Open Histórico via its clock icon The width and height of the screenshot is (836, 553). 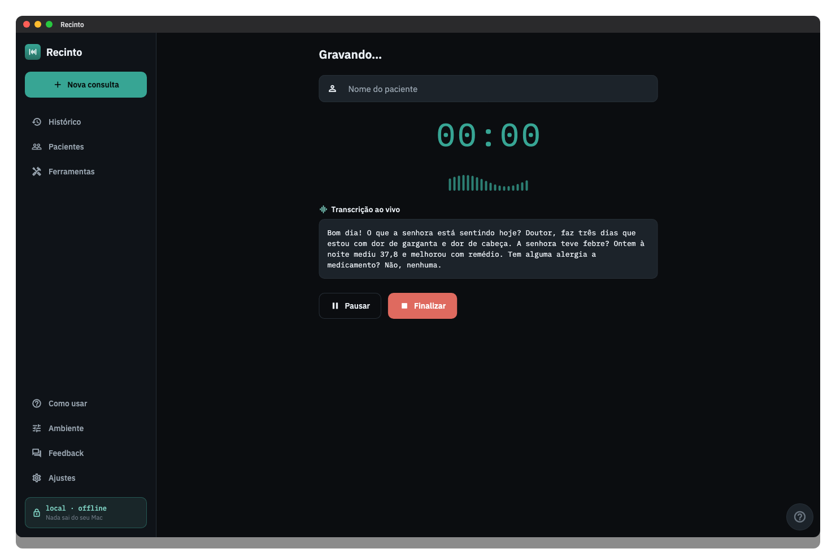click(x=37, y=122)
